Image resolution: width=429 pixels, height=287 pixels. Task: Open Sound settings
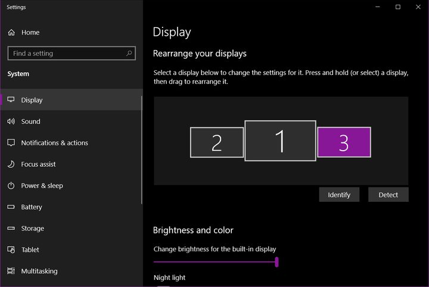(71, 121)
